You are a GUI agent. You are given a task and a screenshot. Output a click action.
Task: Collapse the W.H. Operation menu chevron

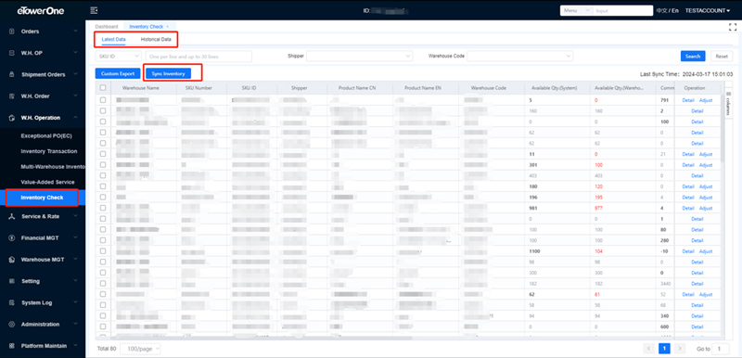[x=75, y=118]
